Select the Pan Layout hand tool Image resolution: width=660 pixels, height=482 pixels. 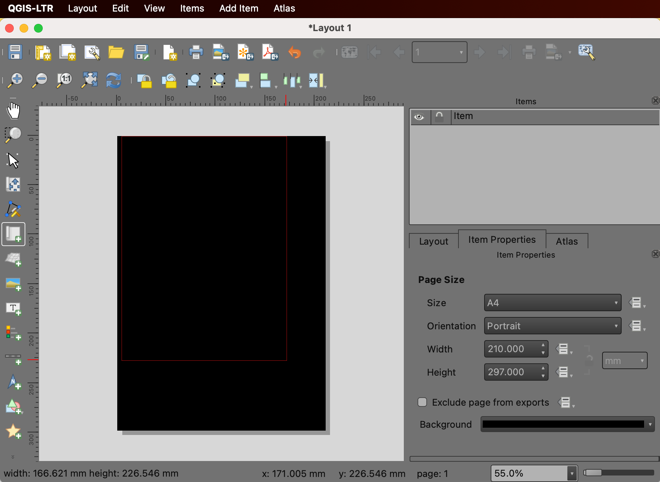[x=13, y=111]
